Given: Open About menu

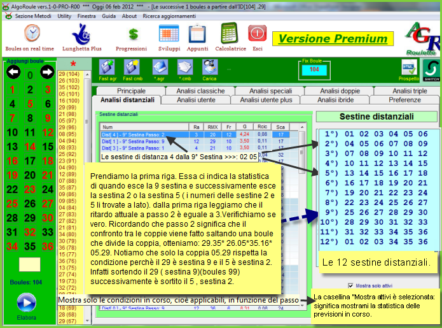Looking at the screenshot, I should (129, 16).
